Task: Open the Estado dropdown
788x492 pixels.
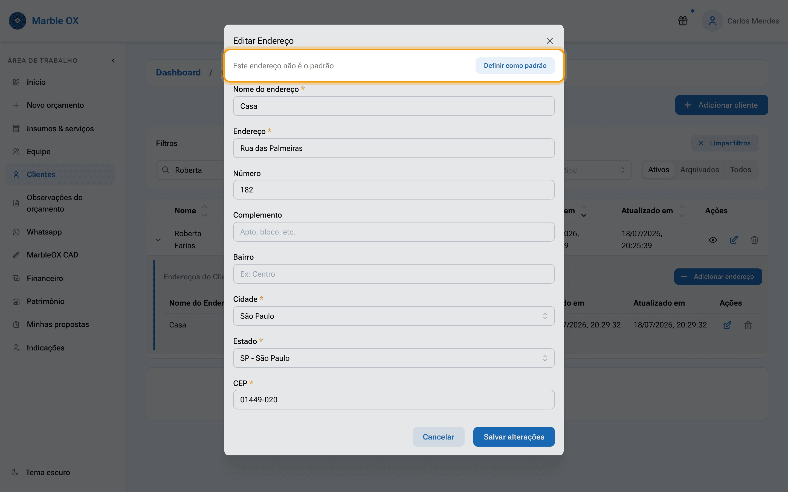Action: pos(394,358)
